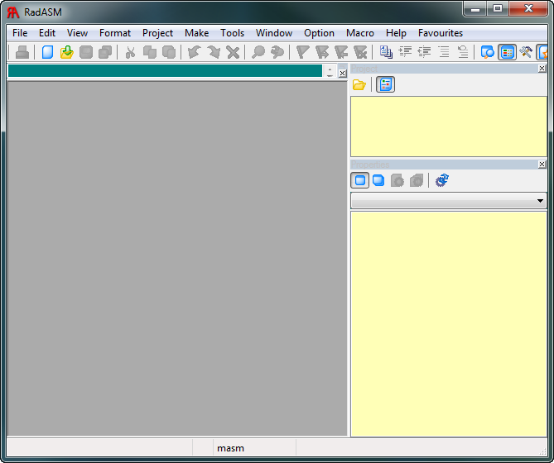Click the Next Bookmark flag icon
554x463 pixels.
click(x=322, y=52)
